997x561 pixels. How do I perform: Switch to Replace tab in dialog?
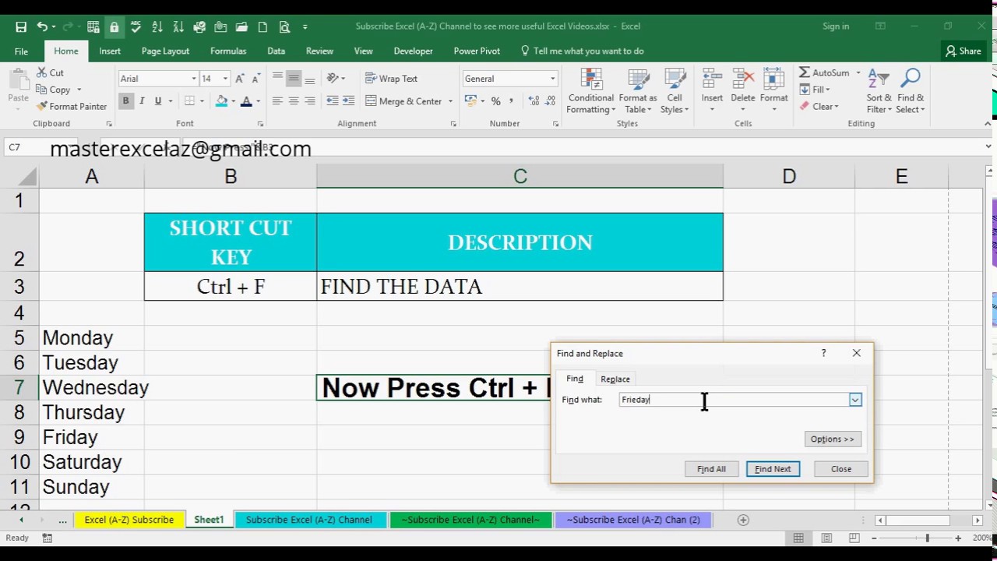[x=615, y=379]
